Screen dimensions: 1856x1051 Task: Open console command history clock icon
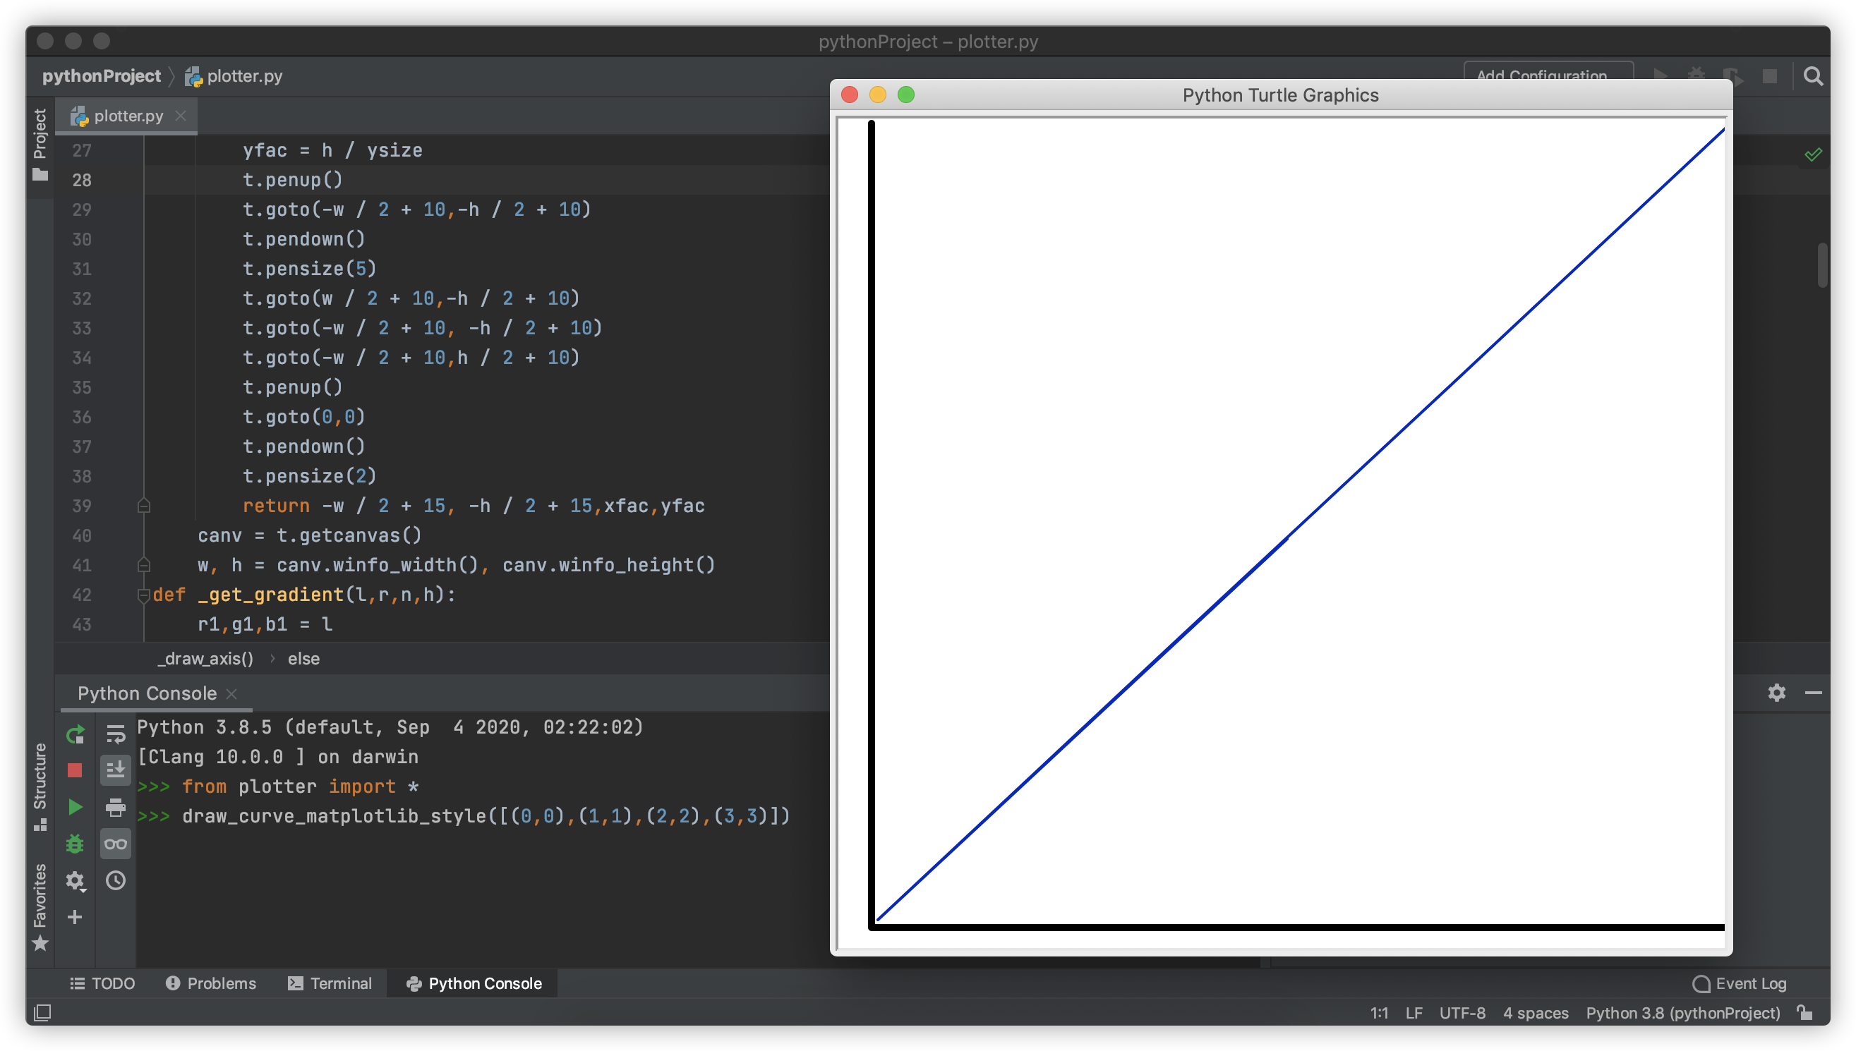click(116, 880)
